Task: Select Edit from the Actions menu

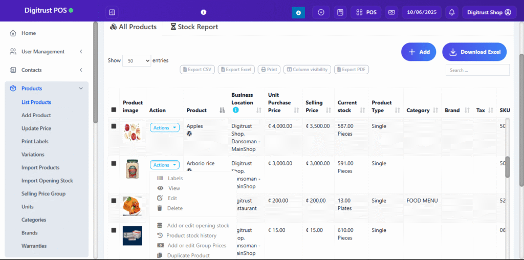Action: click(172, 198)
